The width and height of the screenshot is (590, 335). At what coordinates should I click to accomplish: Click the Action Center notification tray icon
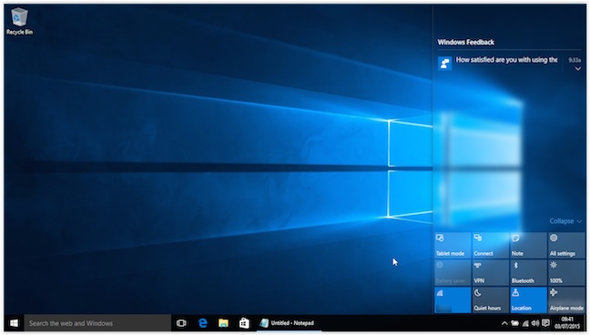coord(545,323)
